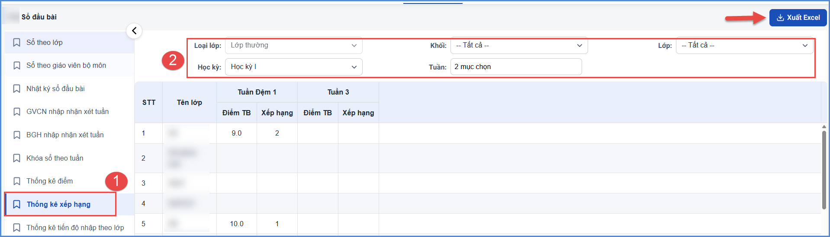Screen dimensions: 830x237
Task: Open GVCN nhập nhận xét tuần
Action: click(69, 112)
